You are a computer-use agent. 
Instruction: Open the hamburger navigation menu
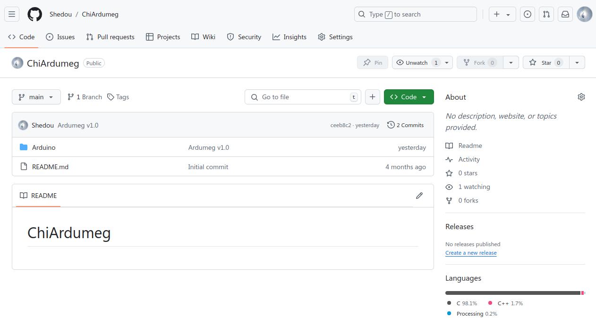click(12, 14)
